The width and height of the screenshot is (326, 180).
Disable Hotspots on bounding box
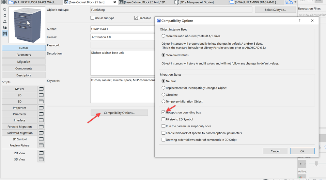coord(163,112)
